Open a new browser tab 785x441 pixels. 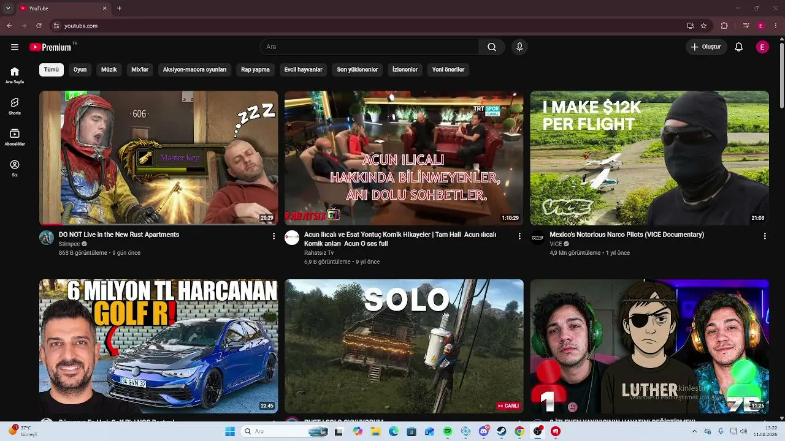point(119,9)
